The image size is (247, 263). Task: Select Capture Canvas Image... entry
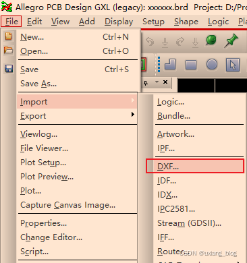(x=77, y=205)
